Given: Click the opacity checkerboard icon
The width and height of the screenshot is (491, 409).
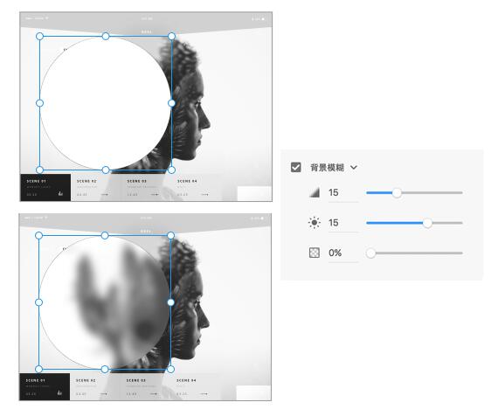Looking at the screenshot, I should 314,253.
